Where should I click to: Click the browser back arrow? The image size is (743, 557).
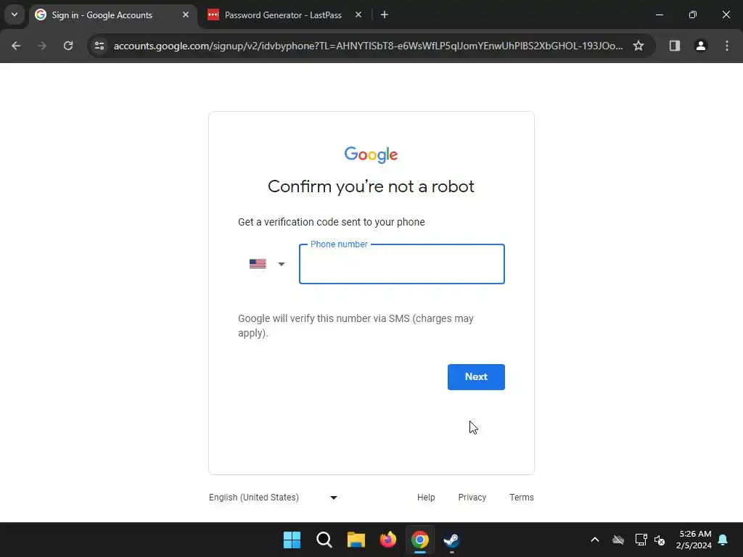click(16, 46)
